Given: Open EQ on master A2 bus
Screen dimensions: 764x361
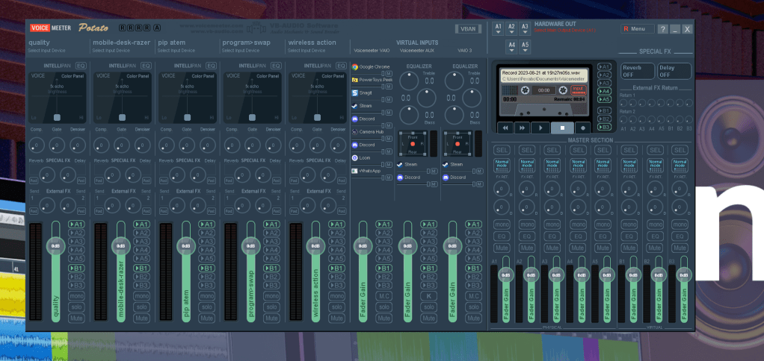Looking at the screenshot, I should pos(527,236).
